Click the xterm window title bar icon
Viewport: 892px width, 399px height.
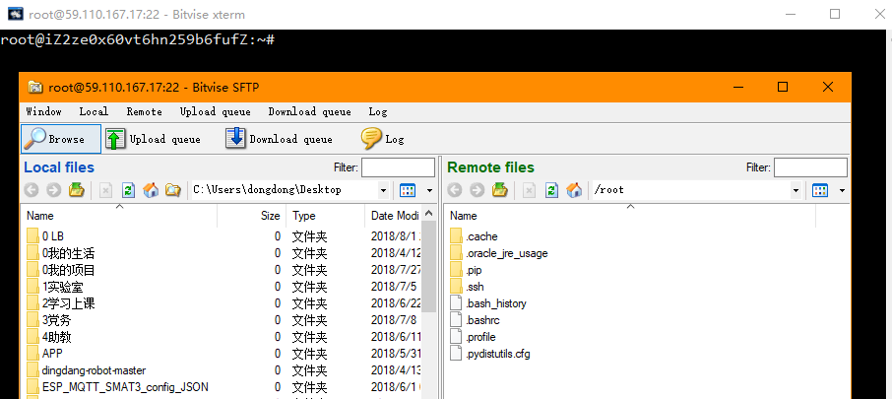coord(16,14)
